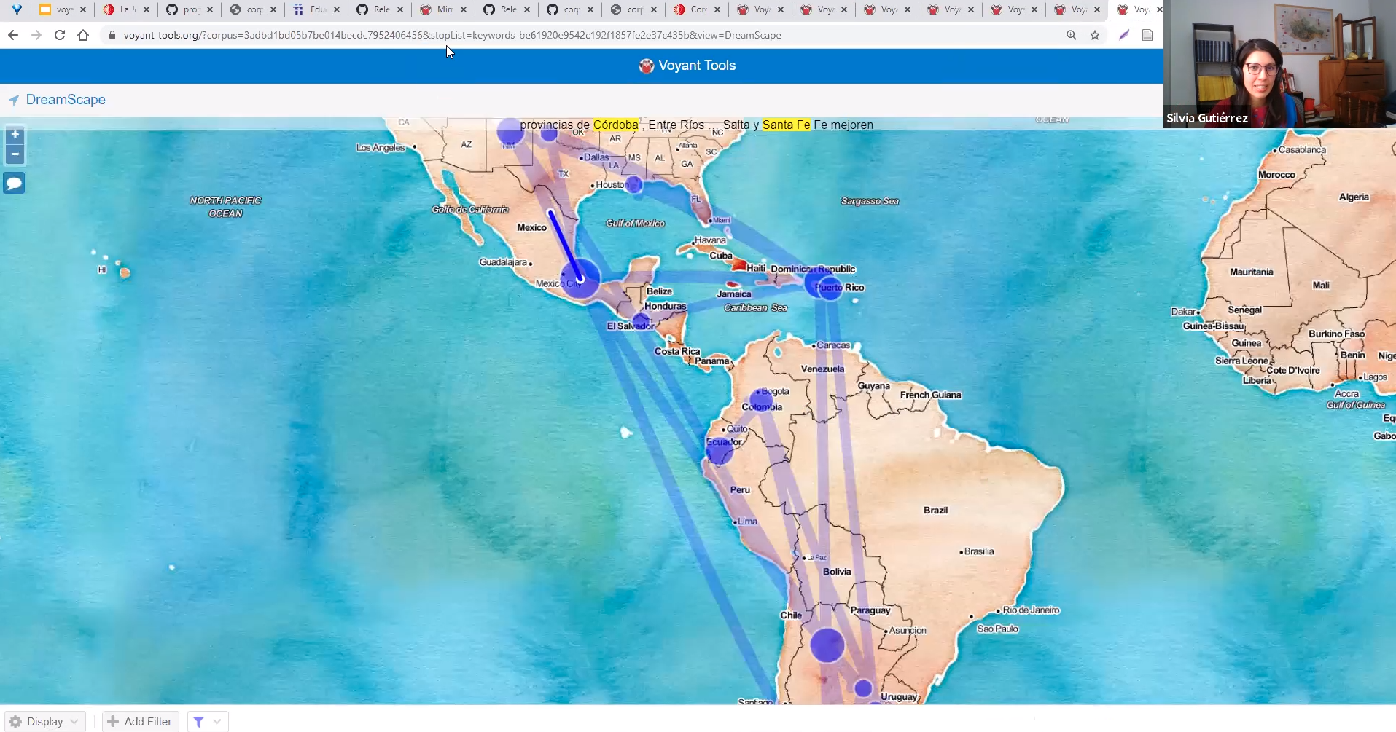Click the Los Angeles city label
This screenshot has height=732, width=1396.
click(381, 148)
